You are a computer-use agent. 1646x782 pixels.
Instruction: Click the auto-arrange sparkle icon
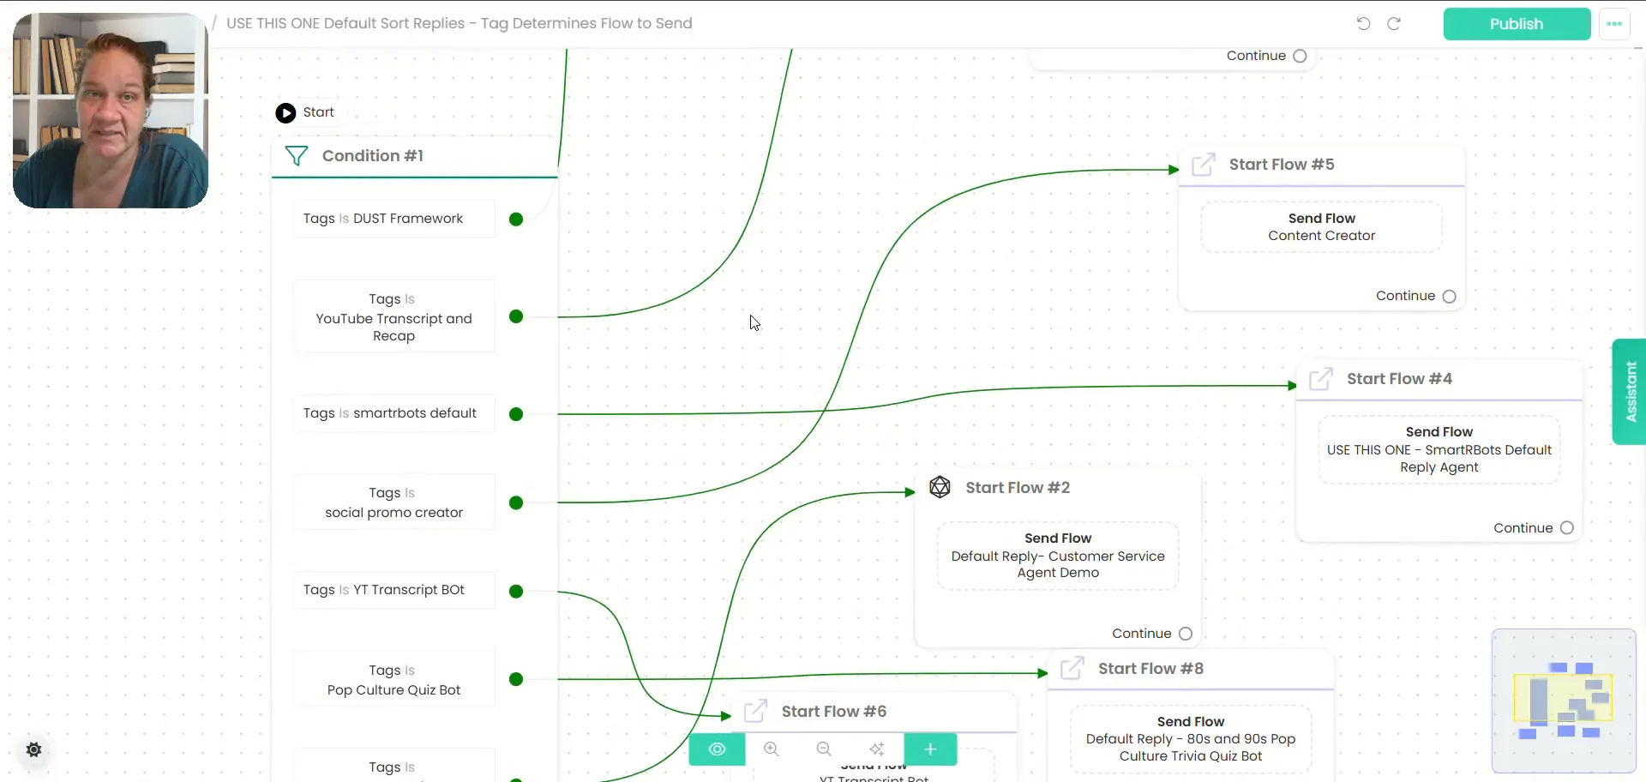tap(877, 749)
